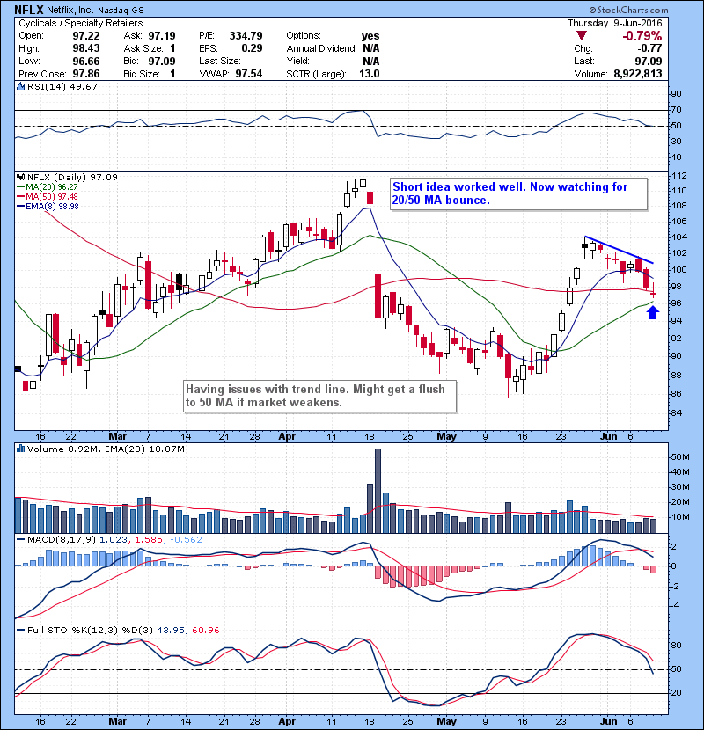704x730 pixels.
Task: Click the blue EMA(8) 98.98 legend entry
Action: 48,206
